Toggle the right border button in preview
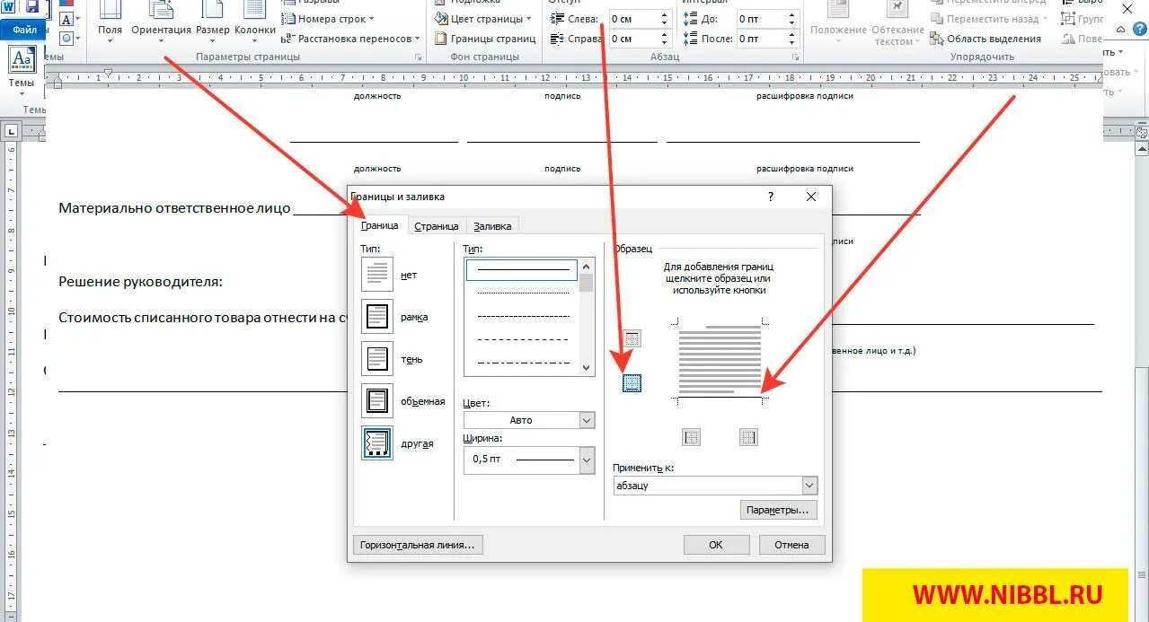The image size is (1149, 622). [748, 437]
